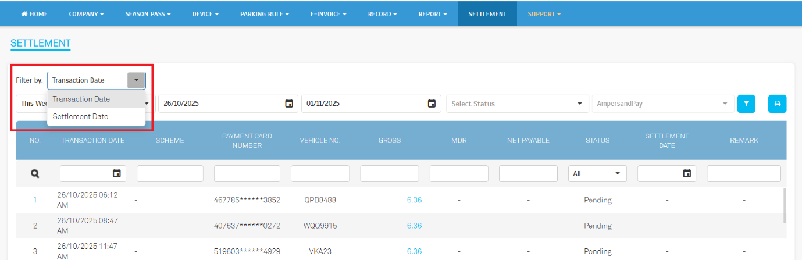Click the Vehicle No. filter input field
Image resolution: width=802 pixels, height=260 pixels.
[320, 173]
